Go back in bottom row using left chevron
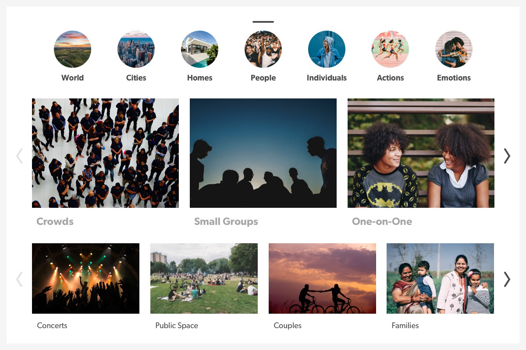 [x=19, y=279]
